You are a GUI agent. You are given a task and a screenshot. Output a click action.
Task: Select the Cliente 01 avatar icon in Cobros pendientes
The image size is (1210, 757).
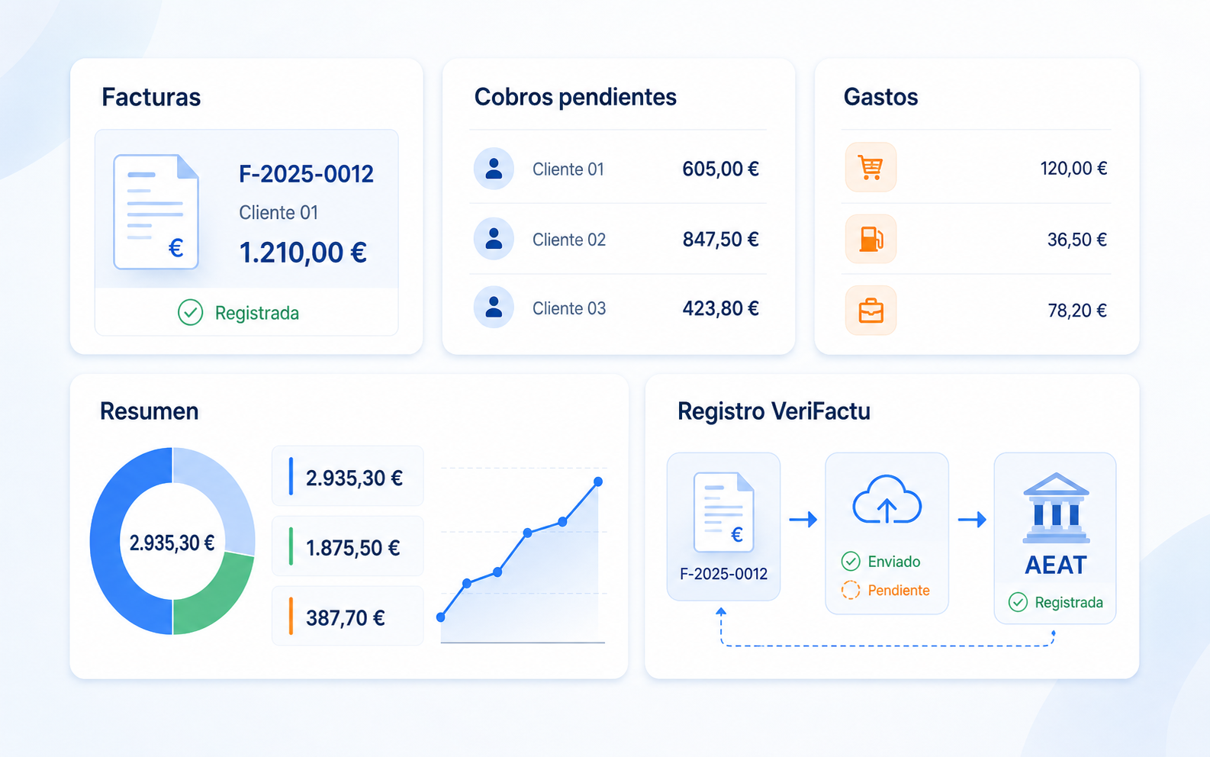[x=494, y=169]
